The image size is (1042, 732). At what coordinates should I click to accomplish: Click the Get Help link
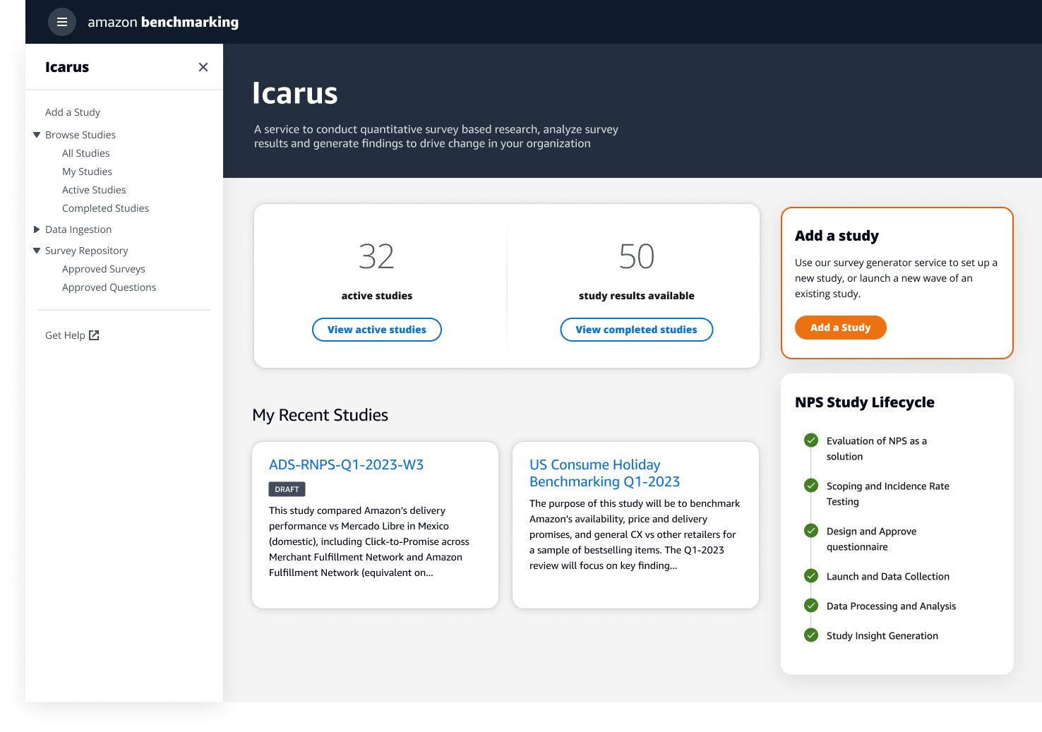[65, 335]
